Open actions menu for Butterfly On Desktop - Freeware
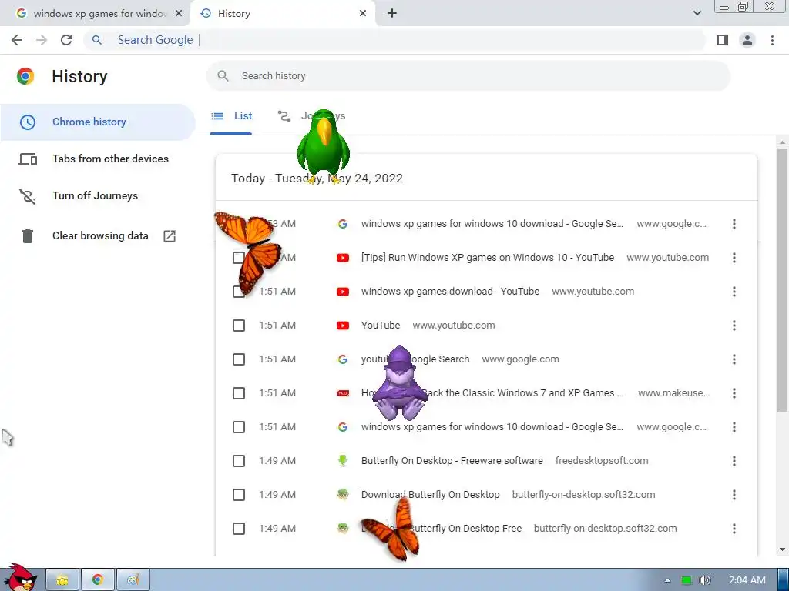The height and width of the screenshot is (591, 789). coord(734,461)
